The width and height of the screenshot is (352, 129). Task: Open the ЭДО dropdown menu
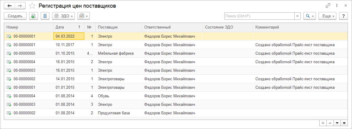coord(63,16)
